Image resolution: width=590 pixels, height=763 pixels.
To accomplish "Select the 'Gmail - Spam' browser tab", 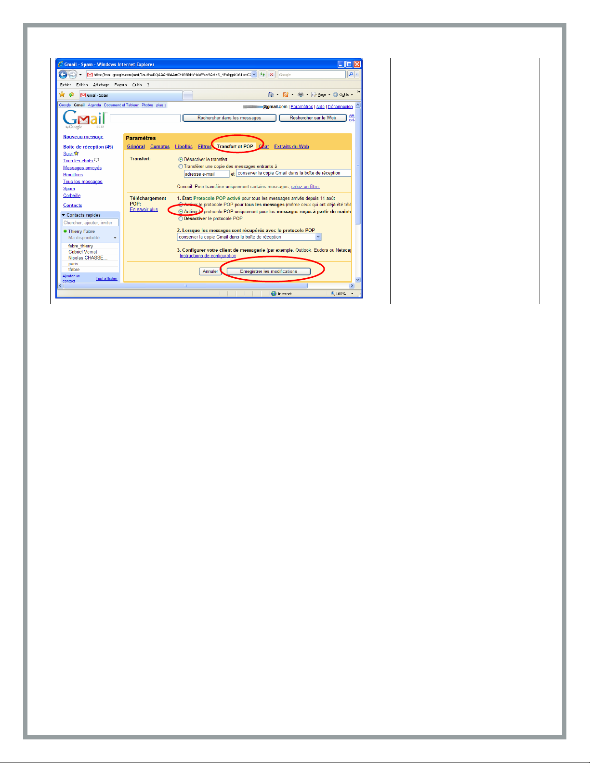I will [131, 95].
